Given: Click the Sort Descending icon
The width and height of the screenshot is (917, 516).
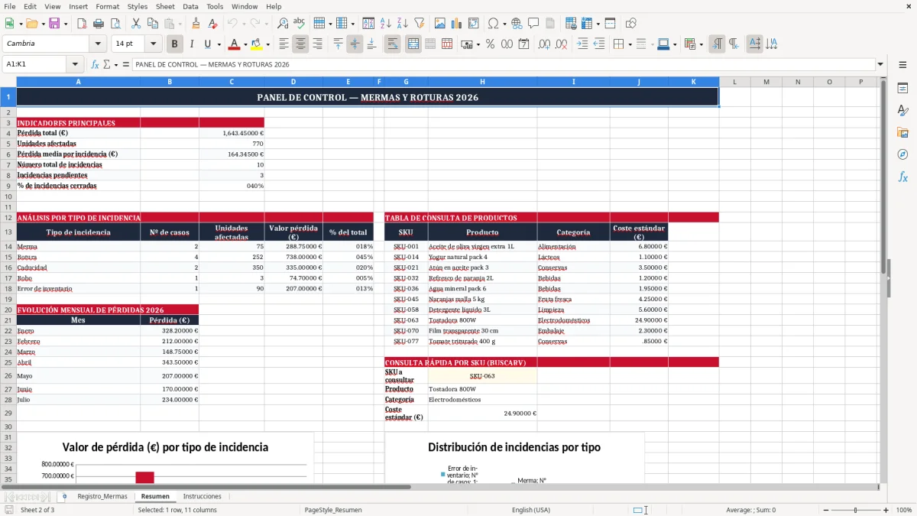Looking at the screenshot, I should 402,24.
